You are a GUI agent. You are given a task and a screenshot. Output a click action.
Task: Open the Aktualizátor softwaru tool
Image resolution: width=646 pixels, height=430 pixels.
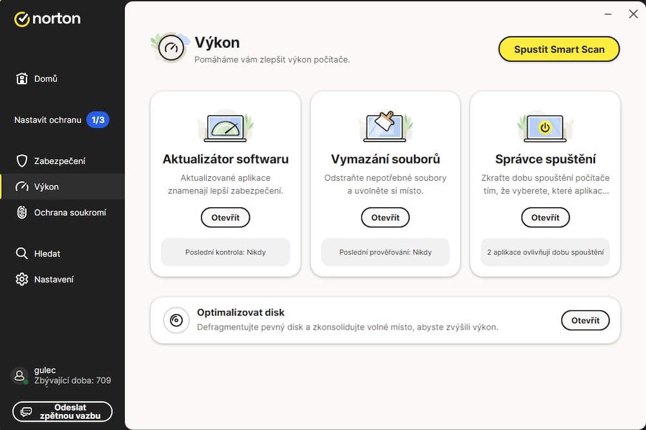click(x=225, y=218)
